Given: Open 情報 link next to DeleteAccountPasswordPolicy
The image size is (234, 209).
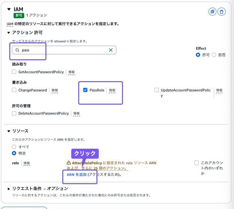Looking at the screenshot, I should (77, 114).
